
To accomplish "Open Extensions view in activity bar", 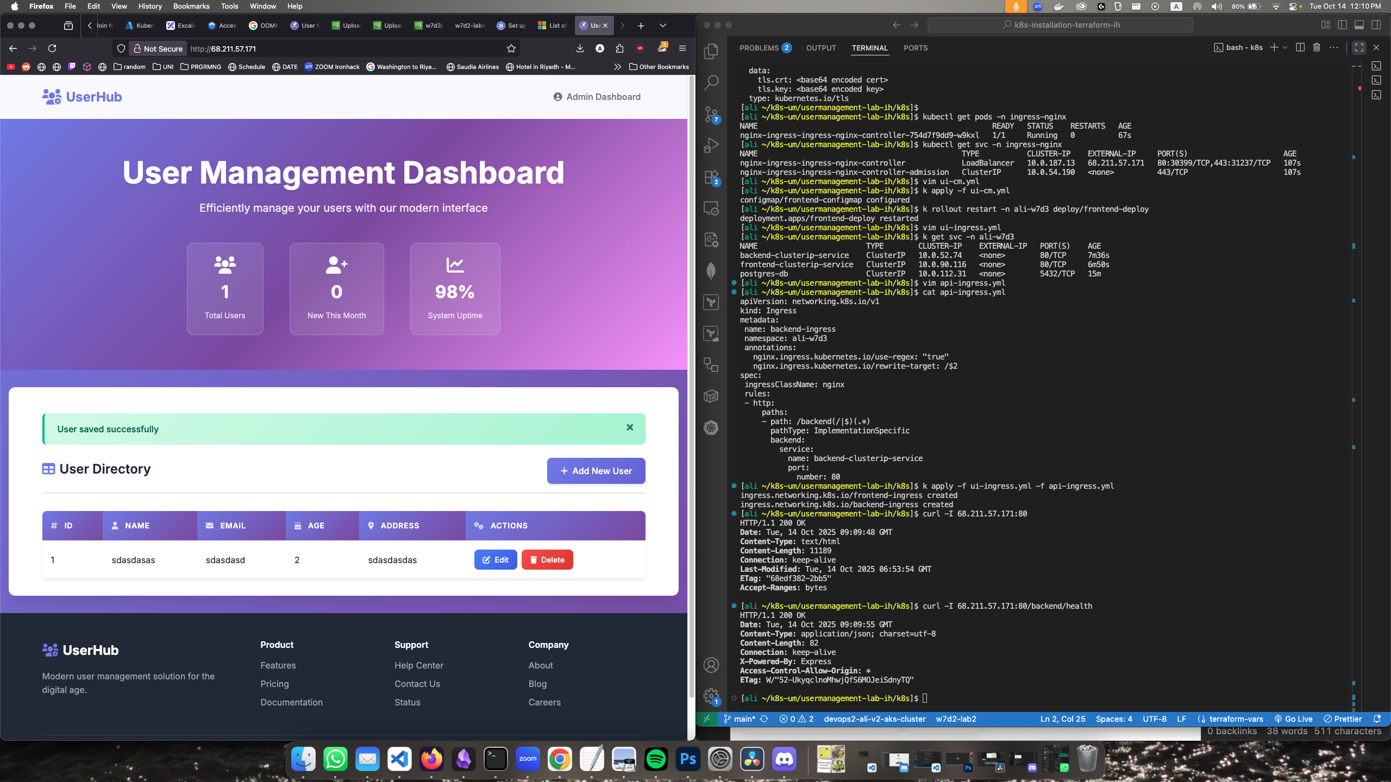I will click(711, 177).
